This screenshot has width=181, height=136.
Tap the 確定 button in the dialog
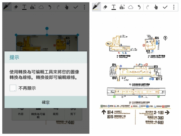click(x=46, y=102)
